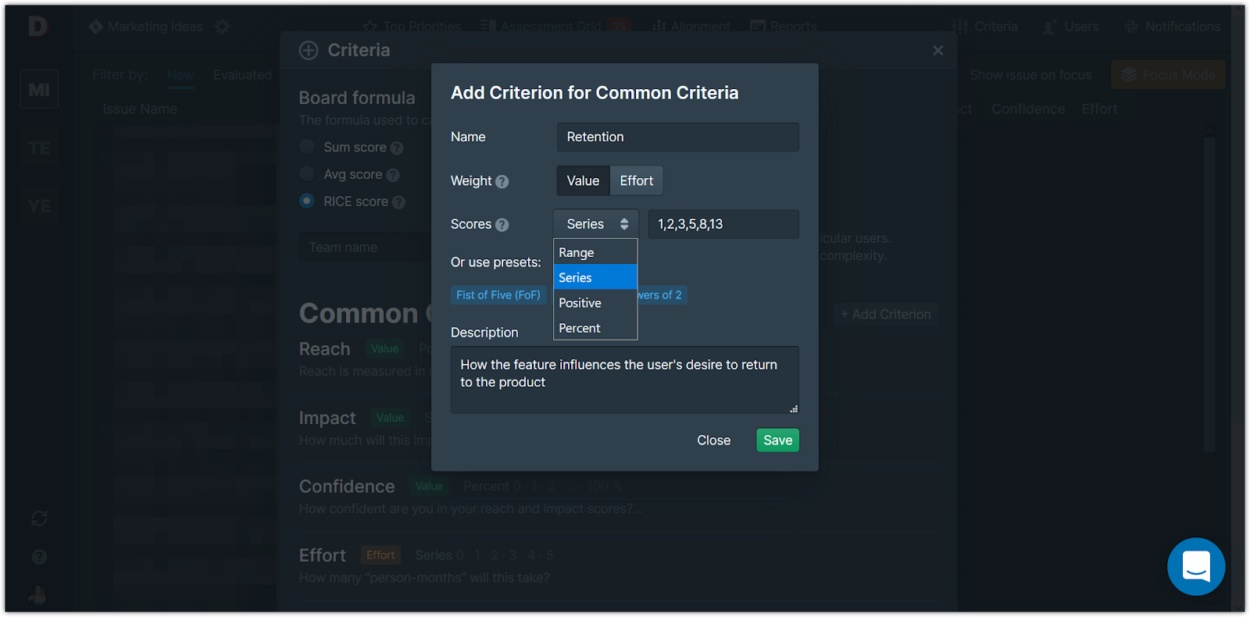This screenshot has width=1250, height=617.
Task: Open the Alignment tab
Action: [691, 27]
